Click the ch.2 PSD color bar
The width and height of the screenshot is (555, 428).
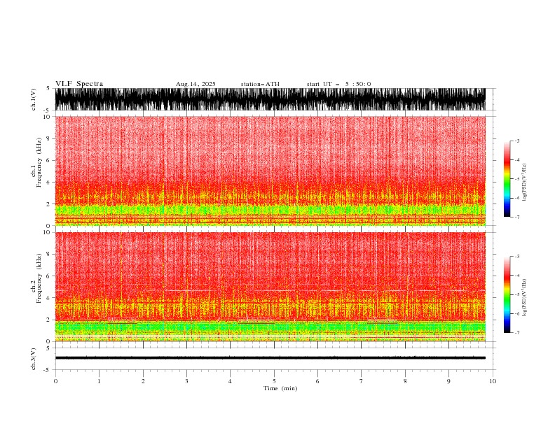coord(507,294)
